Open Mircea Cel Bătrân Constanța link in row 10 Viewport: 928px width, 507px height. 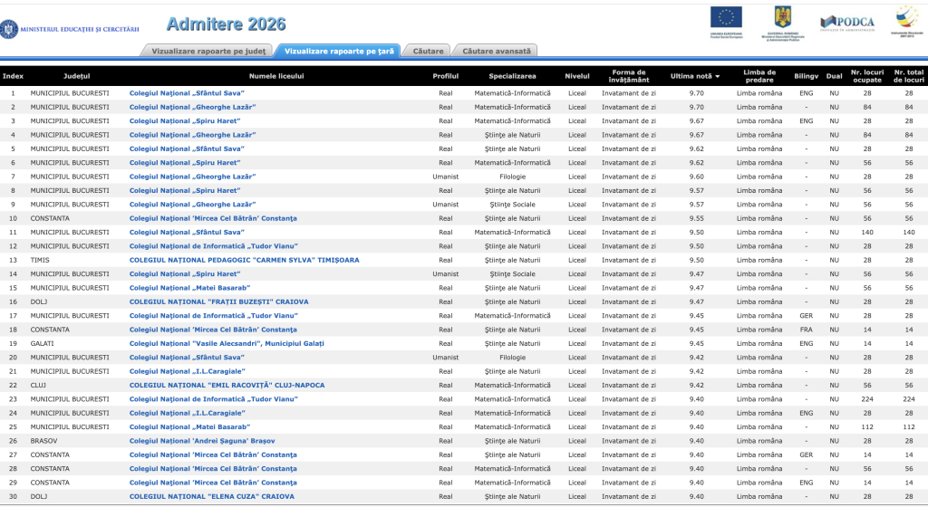coord(213,218)
